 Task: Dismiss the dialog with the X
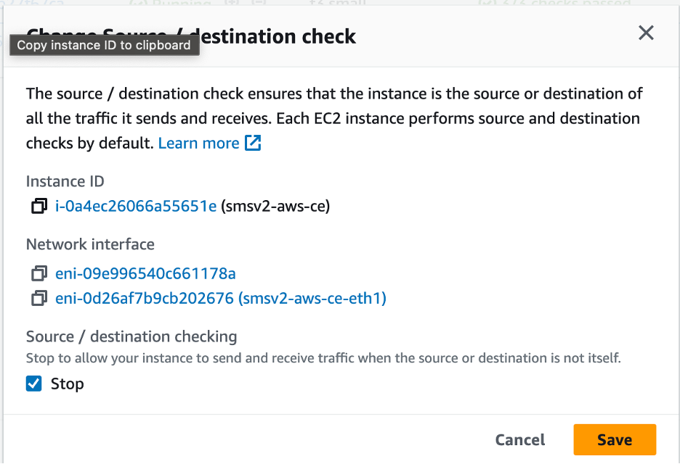(x=646, y=33)
